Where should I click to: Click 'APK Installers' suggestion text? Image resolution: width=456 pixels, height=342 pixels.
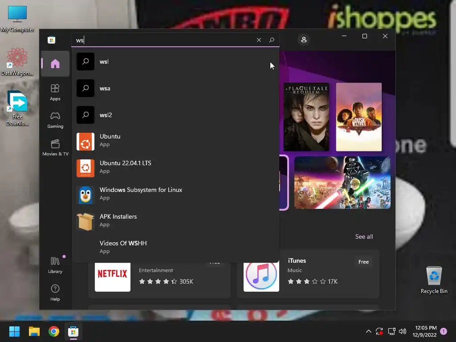[118, 217]
